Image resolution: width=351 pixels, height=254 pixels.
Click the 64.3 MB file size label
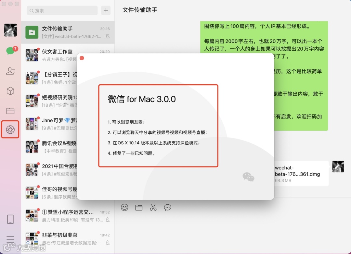tap(283, 180)
